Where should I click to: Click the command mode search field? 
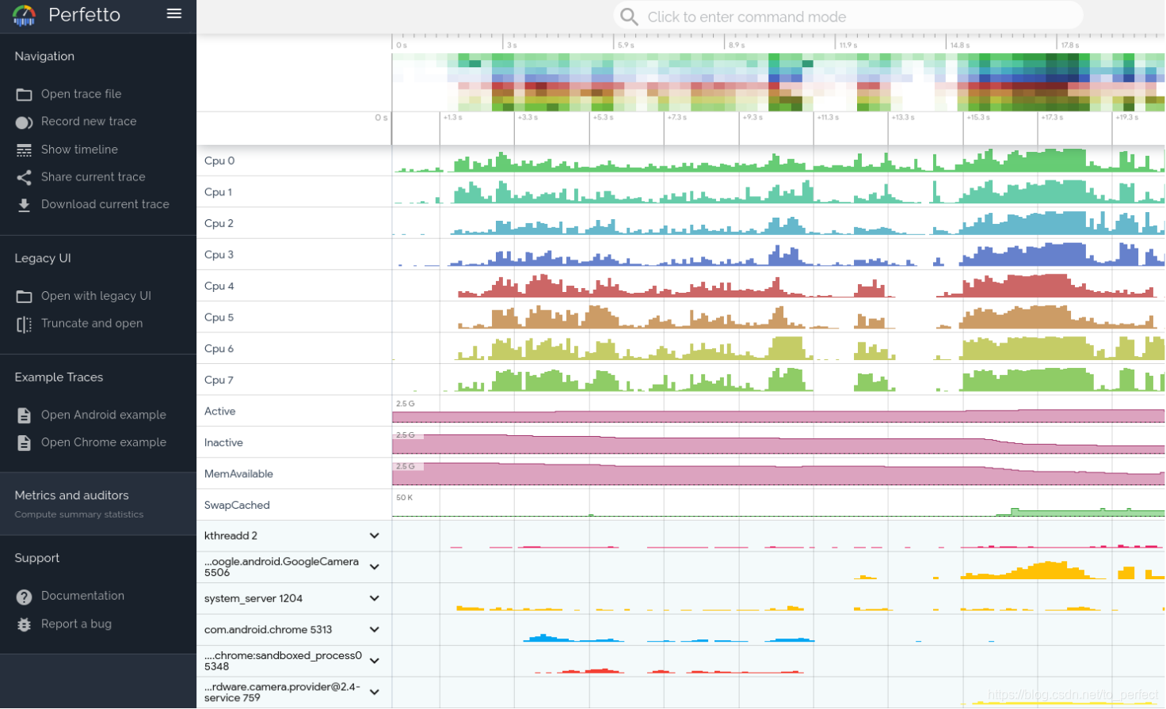[848, 17]
